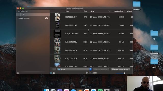Image resolution: width=163 pixels, height=91 pixels.
Task: Click the Захват изображений window title
Action: tap(74, 8)
